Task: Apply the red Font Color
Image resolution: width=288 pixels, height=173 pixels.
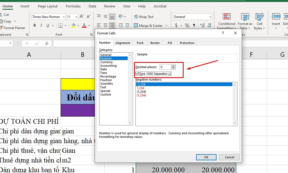Action: tap(84, 25)
